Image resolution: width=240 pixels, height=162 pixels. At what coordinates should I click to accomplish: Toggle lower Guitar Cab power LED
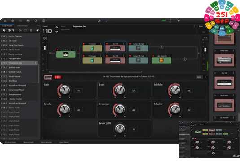pyautogui.click(x=130, y=56)
